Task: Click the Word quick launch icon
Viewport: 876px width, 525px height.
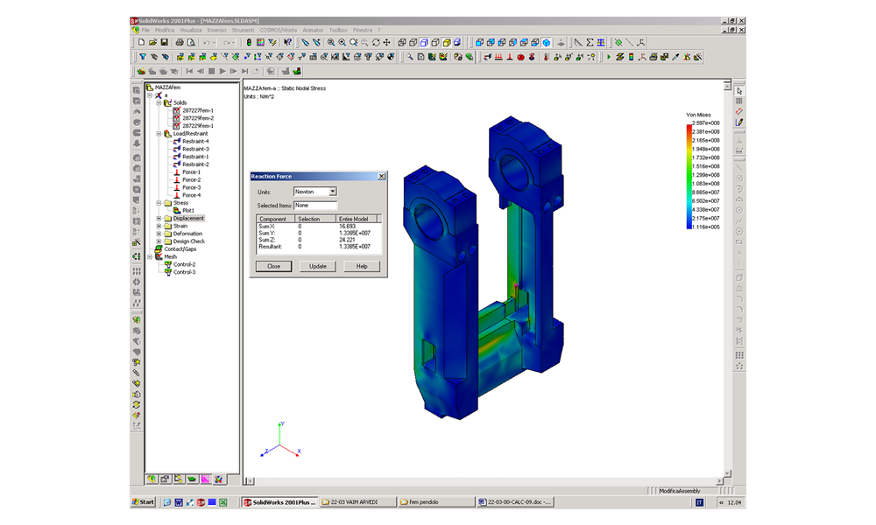Action: click(x=178, y=502)
